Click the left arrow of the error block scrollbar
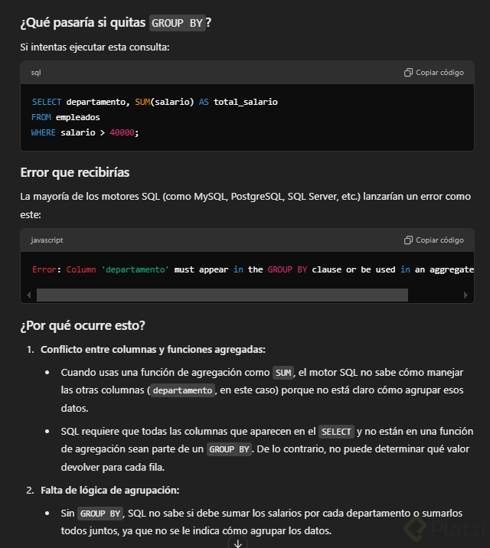 click(29, 295)
